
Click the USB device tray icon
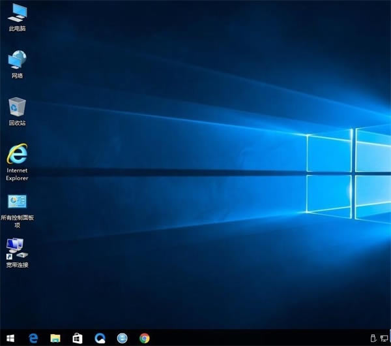pyautogui.click(x=373, y=338)
